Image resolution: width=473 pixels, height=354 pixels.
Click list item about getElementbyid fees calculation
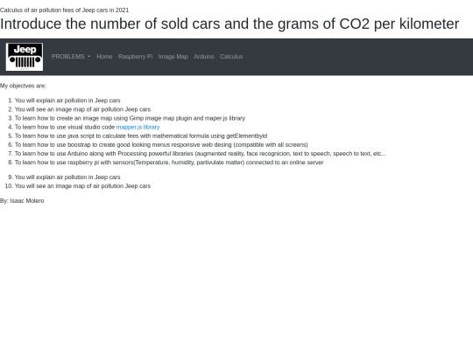coord(141,136)
